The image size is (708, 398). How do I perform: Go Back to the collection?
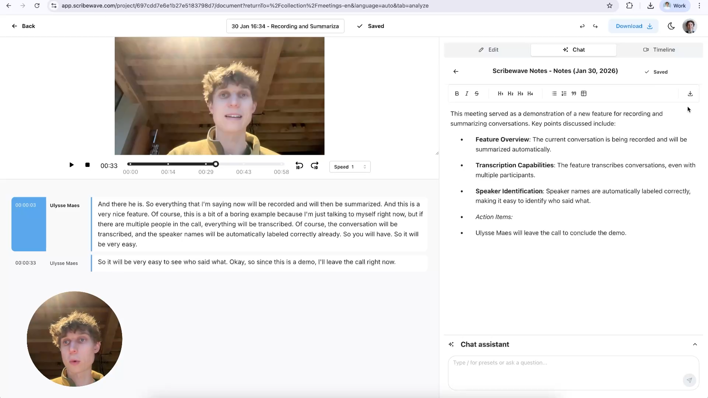(23, 26)
